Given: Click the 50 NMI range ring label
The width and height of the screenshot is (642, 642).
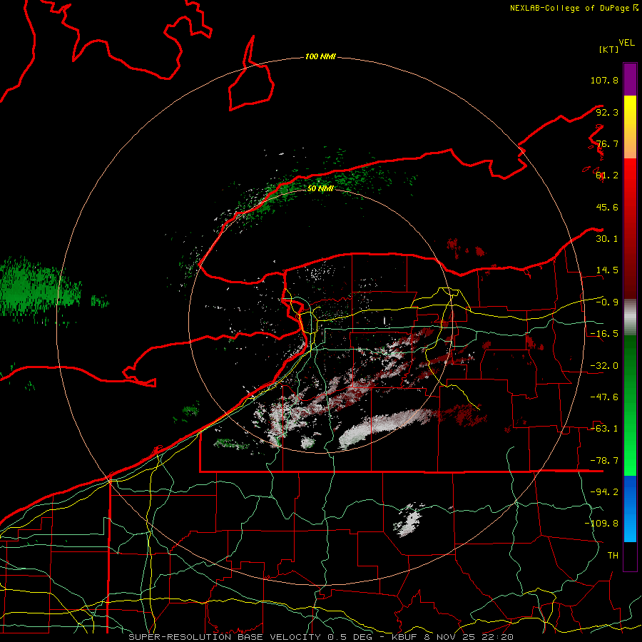Looking at the screenshot, I should (320, 188).
